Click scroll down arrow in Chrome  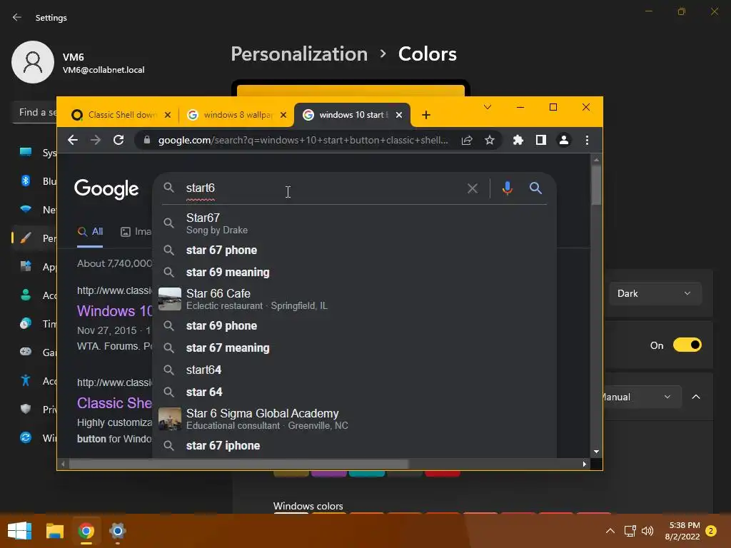[x=596, y=452]
